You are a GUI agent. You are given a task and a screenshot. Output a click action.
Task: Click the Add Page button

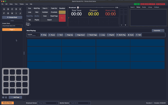tap(15, 97)
